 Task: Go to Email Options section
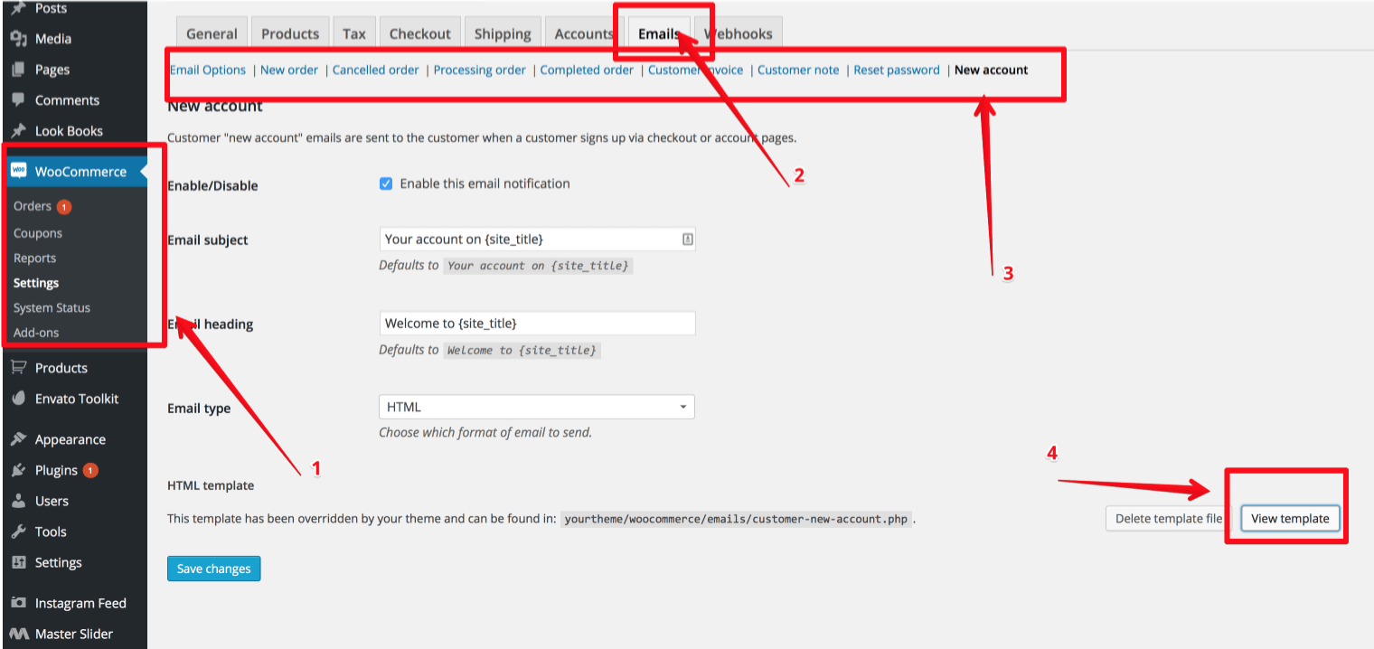point(208,70)
